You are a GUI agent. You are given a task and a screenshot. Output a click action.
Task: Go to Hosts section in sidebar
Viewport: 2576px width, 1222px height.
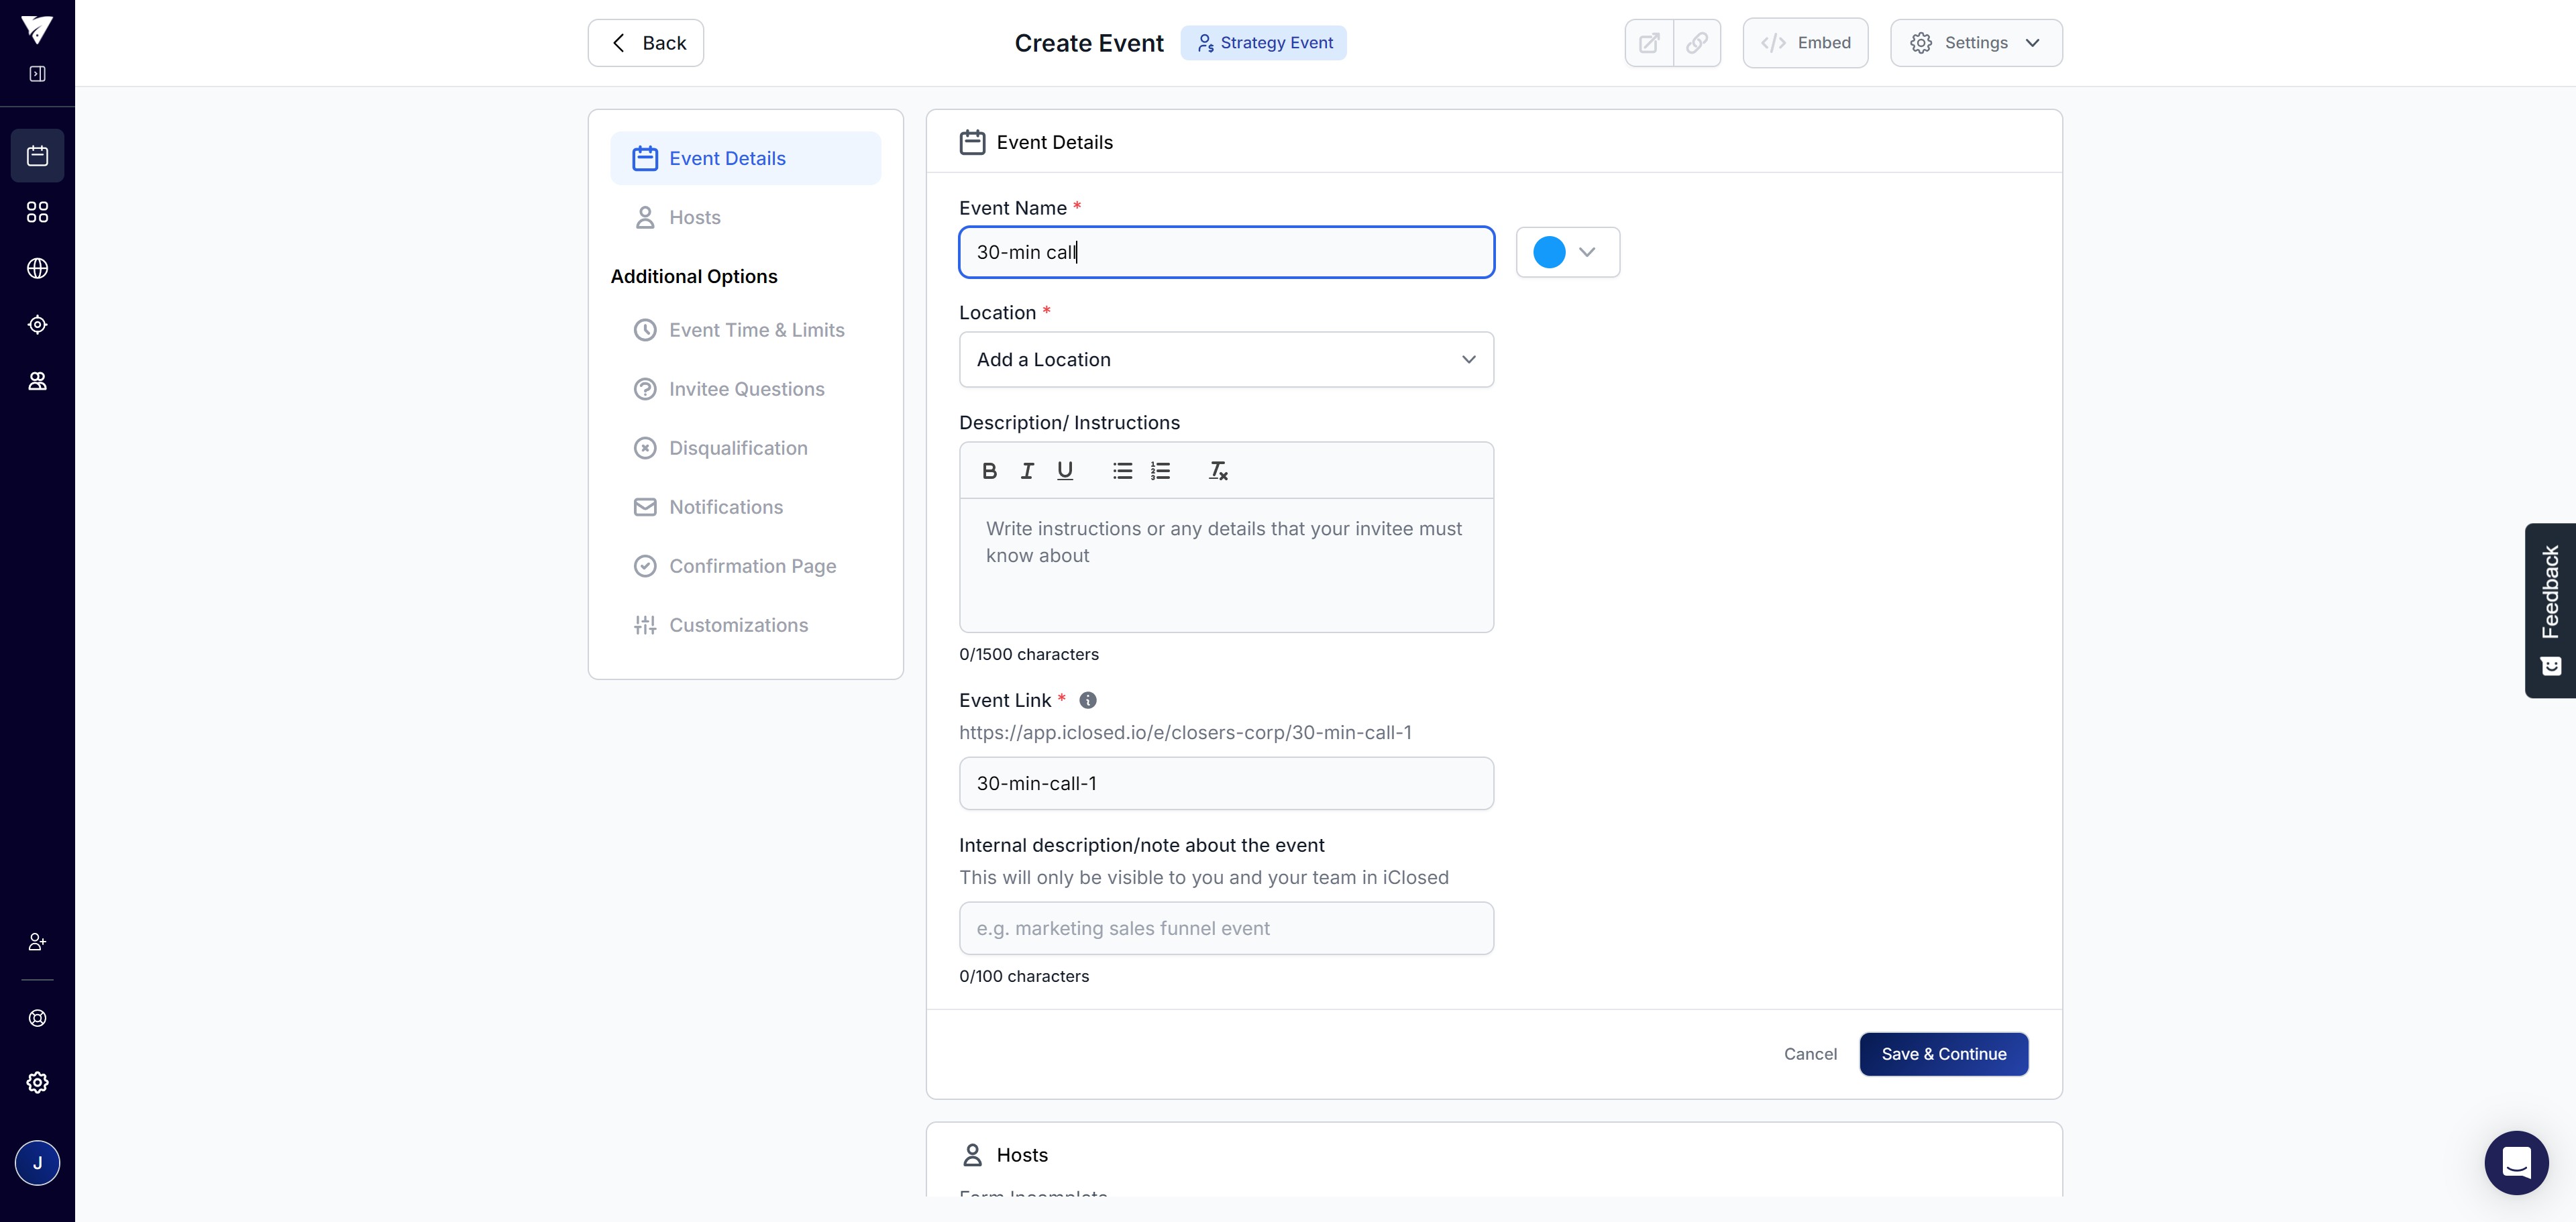tap(694, 218)
